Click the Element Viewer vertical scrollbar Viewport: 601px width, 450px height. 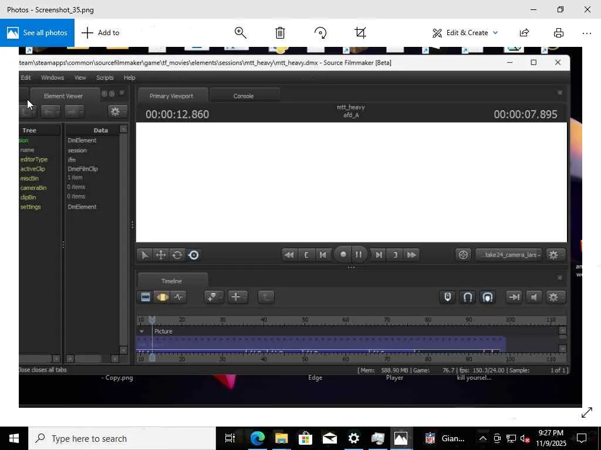coord(123,239)
